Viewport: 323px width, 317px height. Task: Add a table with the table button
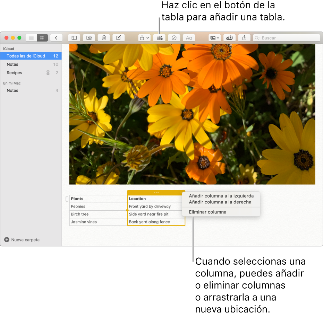click(x=159, y=38)
